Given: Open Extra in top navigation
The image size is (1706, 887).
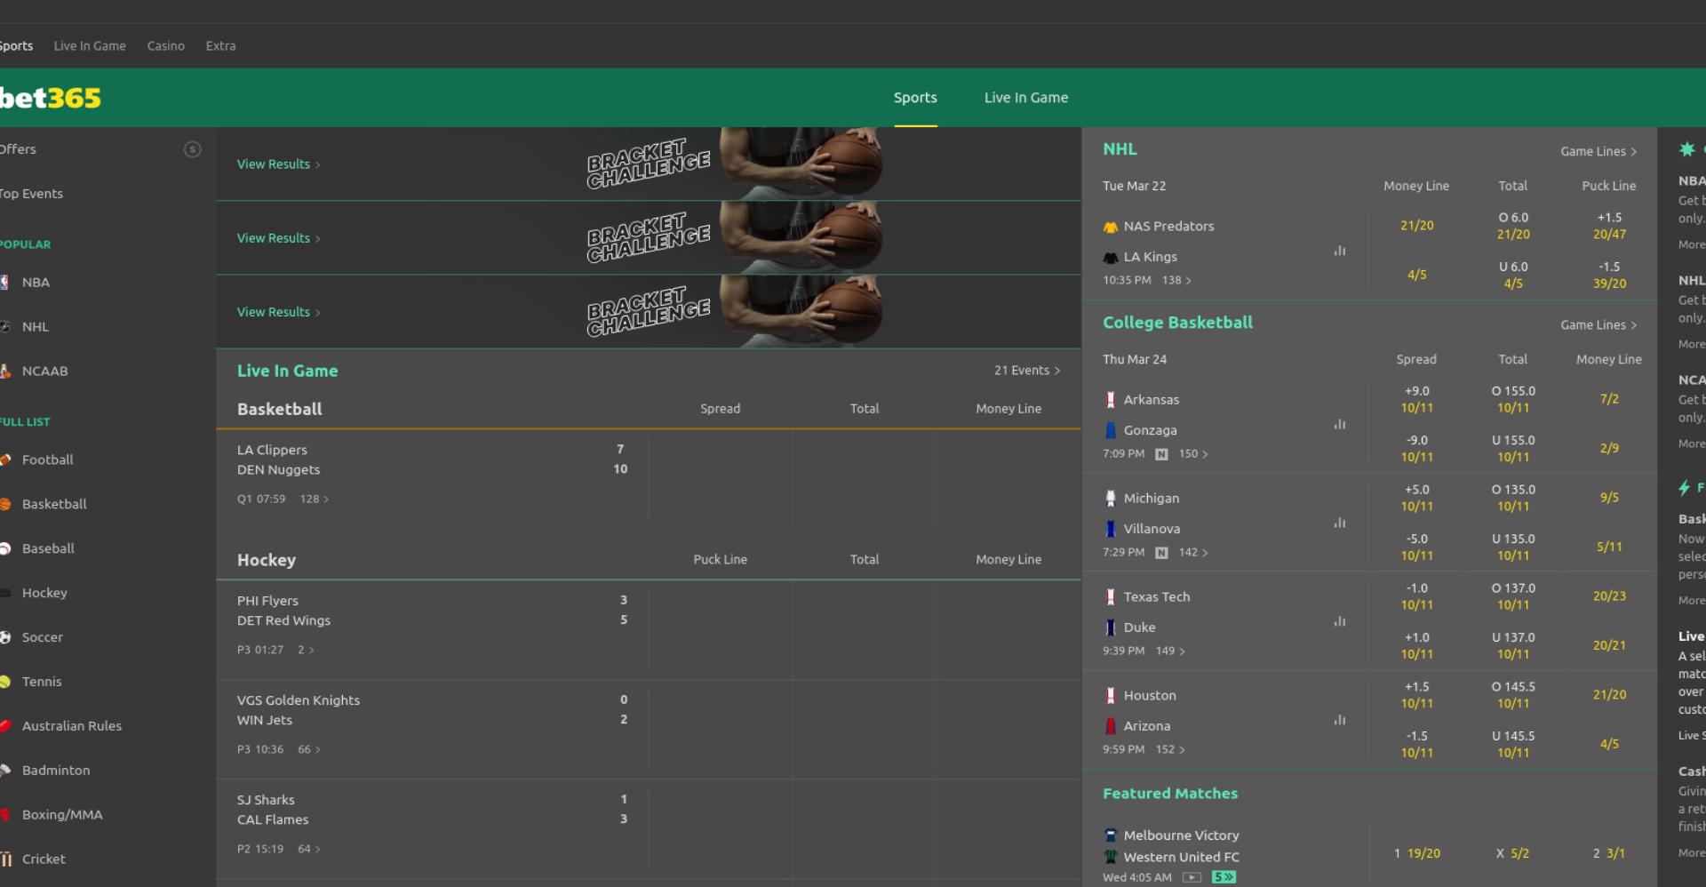Looking at the screenshot, I should pyautogui.click(x=220, y=46).
